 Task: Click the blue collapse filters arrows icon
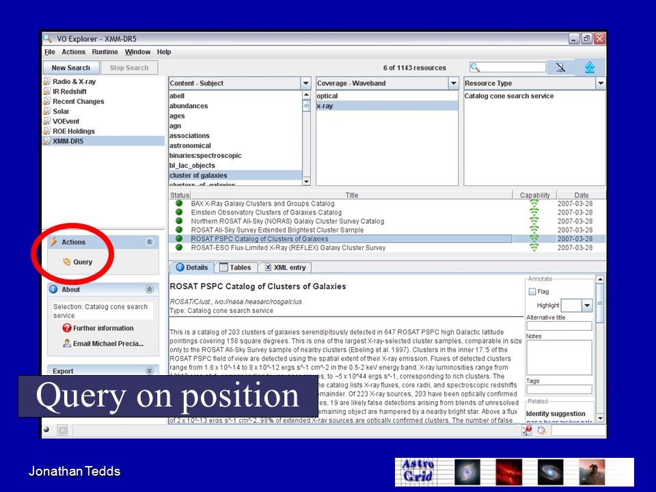pyautogui.click(x=590, y=68)
